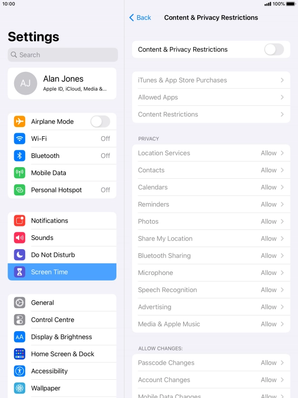
Task: Go Back to previous screen
Action: [x=140, y=18]
